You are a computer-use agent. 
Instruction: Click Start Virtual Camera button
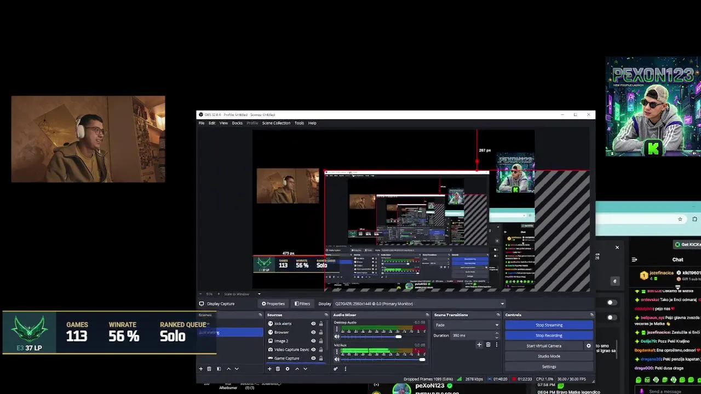544,346
